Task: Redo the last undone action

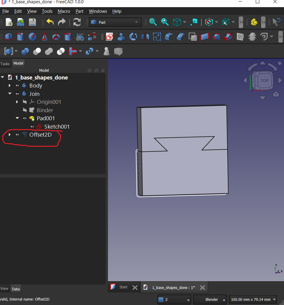Action: (62, 22)
